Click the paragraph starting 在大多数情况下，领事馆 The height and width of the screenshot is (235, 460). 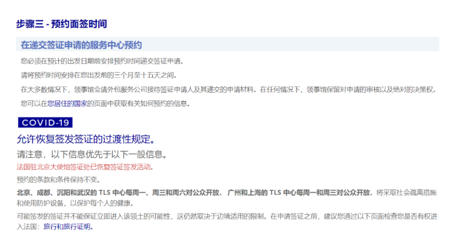(229, 90)
